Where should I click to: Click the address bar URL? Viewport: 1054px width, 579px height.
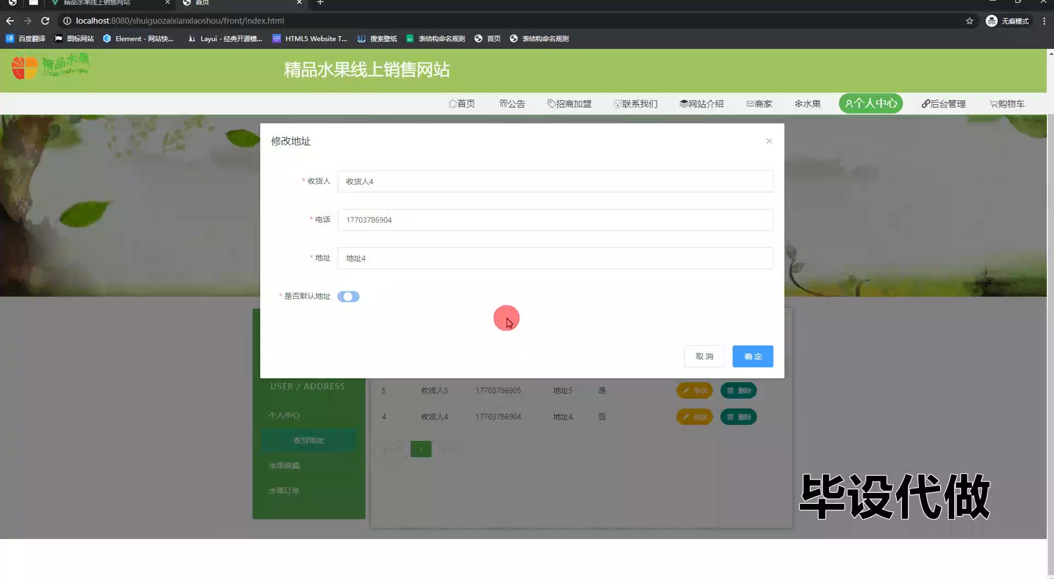(180, 21)
